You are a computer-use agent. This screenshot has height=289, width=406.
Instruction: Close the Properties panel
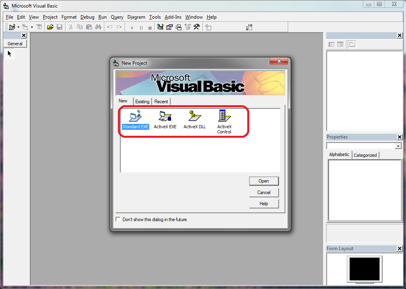click(400, 137)
